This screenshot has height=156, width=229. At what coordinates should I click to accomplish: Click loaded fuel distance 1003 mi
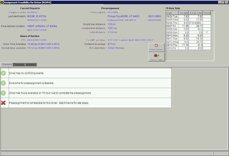pos(112,28)
